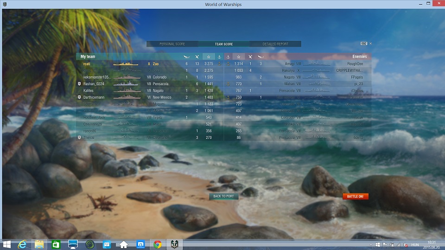This screenshot has height=250, width=445.
Task: Click World of Warships taskbar icon
Action: tap(174, 244)
